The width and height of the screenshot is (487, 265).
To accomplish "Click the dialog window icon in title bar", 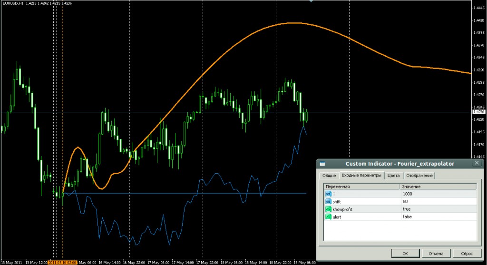I will pos(322,164).
